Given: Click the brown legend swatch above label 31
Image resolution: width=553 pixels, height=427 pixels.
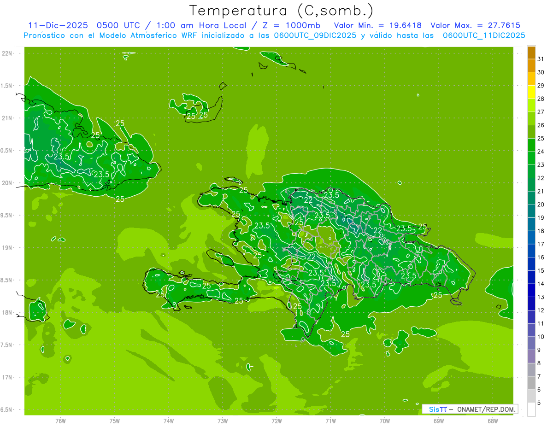Looking at the screenshot, I should [531, 53].
